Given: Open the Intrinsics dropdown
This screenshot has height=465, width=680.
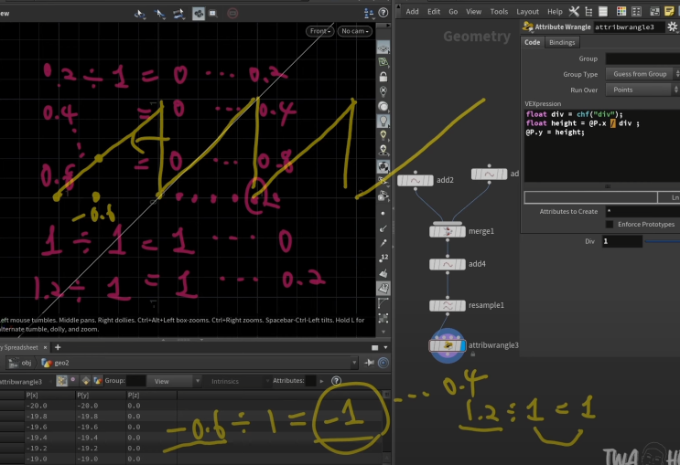Looking at the screenshot, I should coord(237,381).
